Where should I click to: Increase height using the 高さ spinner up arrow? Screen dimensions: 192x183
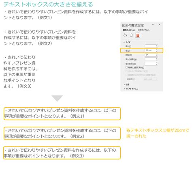point(157,45)
